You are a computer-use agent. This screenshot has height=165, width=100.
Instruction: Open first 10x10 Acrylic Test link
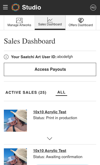pos(50,112)
